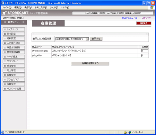
Task: Open ダウンロード from the menu
Action: coord(14,61)
